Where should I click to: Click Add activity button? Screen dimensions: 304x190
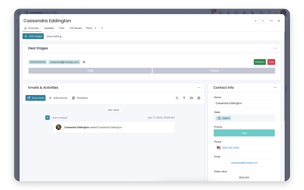pos(58,98)
